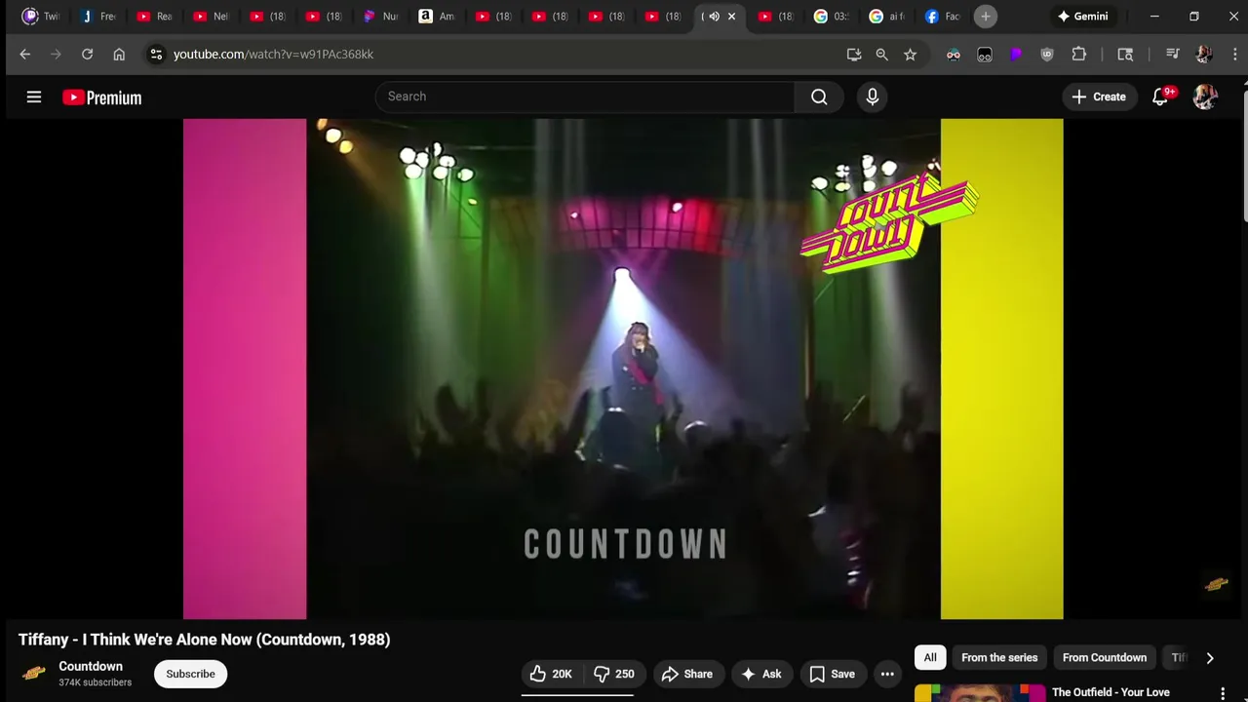Open 'The Outfield - Your Love' recommendation
The width and height of the screenshot is (1248, 702).
point(1111,692)
